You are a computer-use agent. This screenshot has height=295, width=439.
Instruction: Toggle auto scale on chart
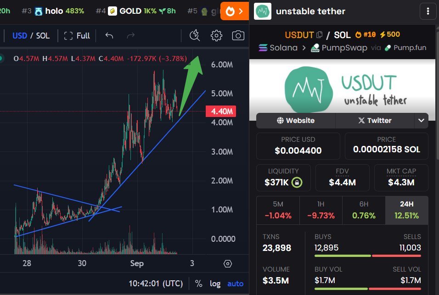coord(235,284)
